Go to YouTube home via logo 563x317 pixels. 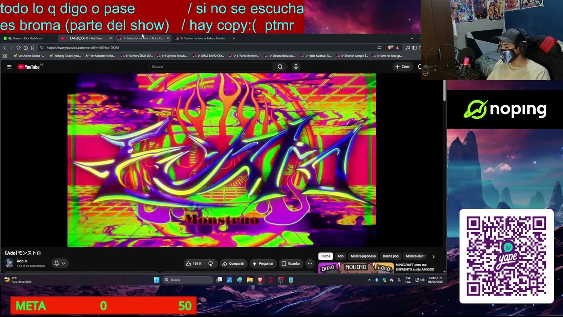(x=29, y=67)
